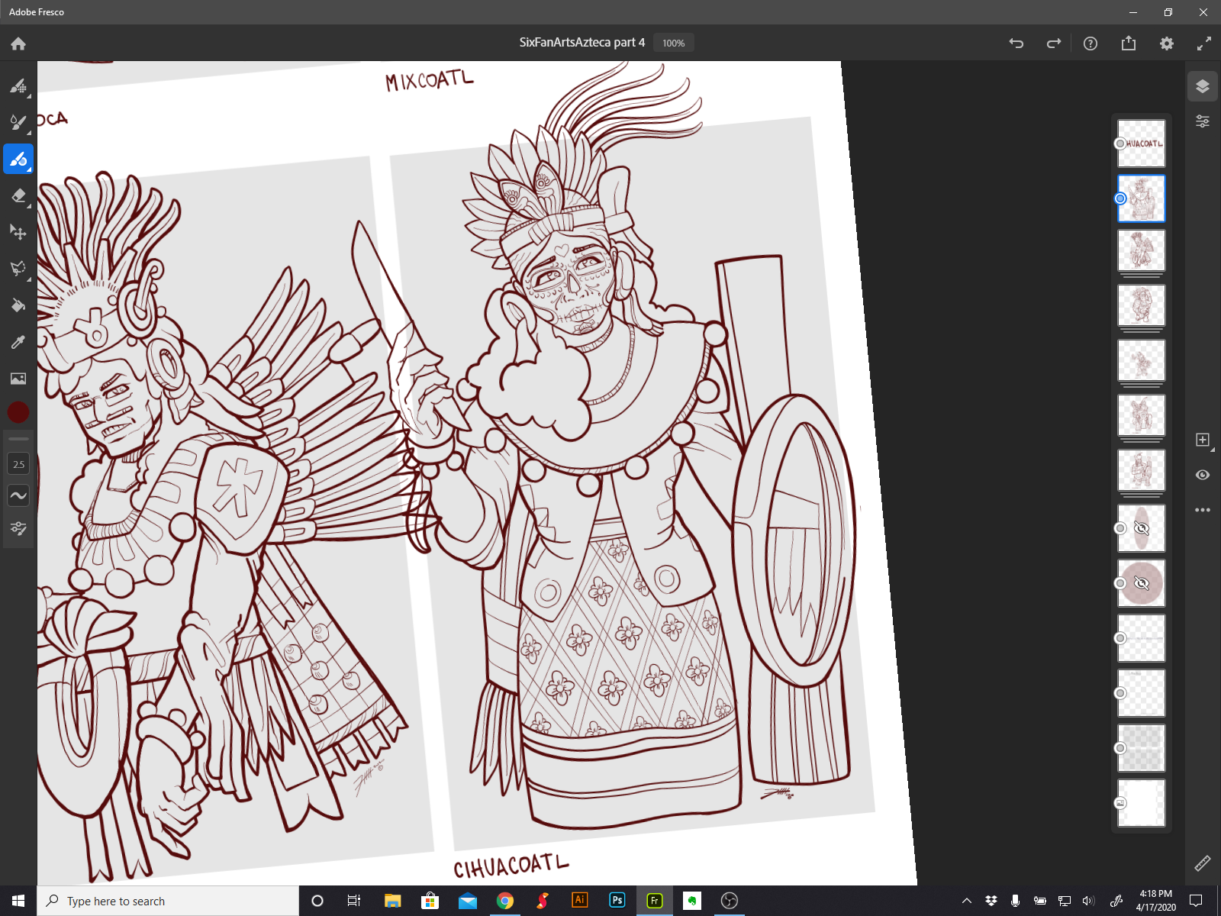1221x916 pixels.
Task: Show hidden system tray icons
Action: tap(967, 901)
